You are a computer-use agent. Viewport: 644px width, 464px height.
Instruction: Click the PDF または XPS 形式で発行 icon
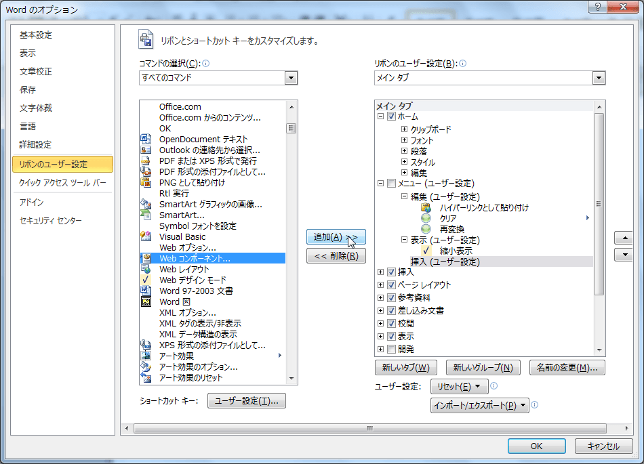(146, 161)
